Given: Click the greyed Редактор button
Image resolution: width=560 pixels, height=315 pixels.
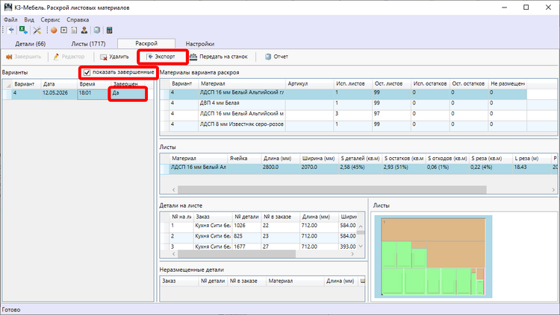Looking at the screenshot, I should 69,57.
